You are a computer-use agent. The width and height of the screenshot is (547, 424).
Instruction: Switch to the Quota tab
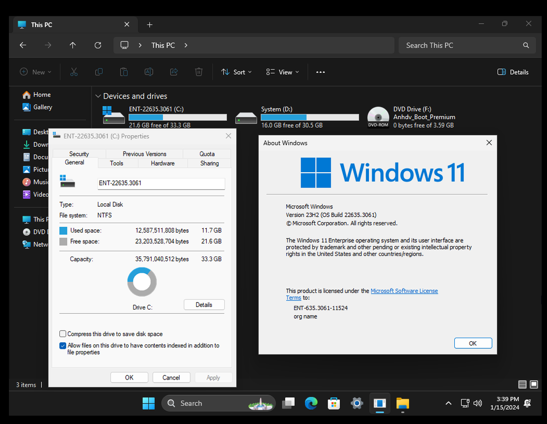coord(207,154)
